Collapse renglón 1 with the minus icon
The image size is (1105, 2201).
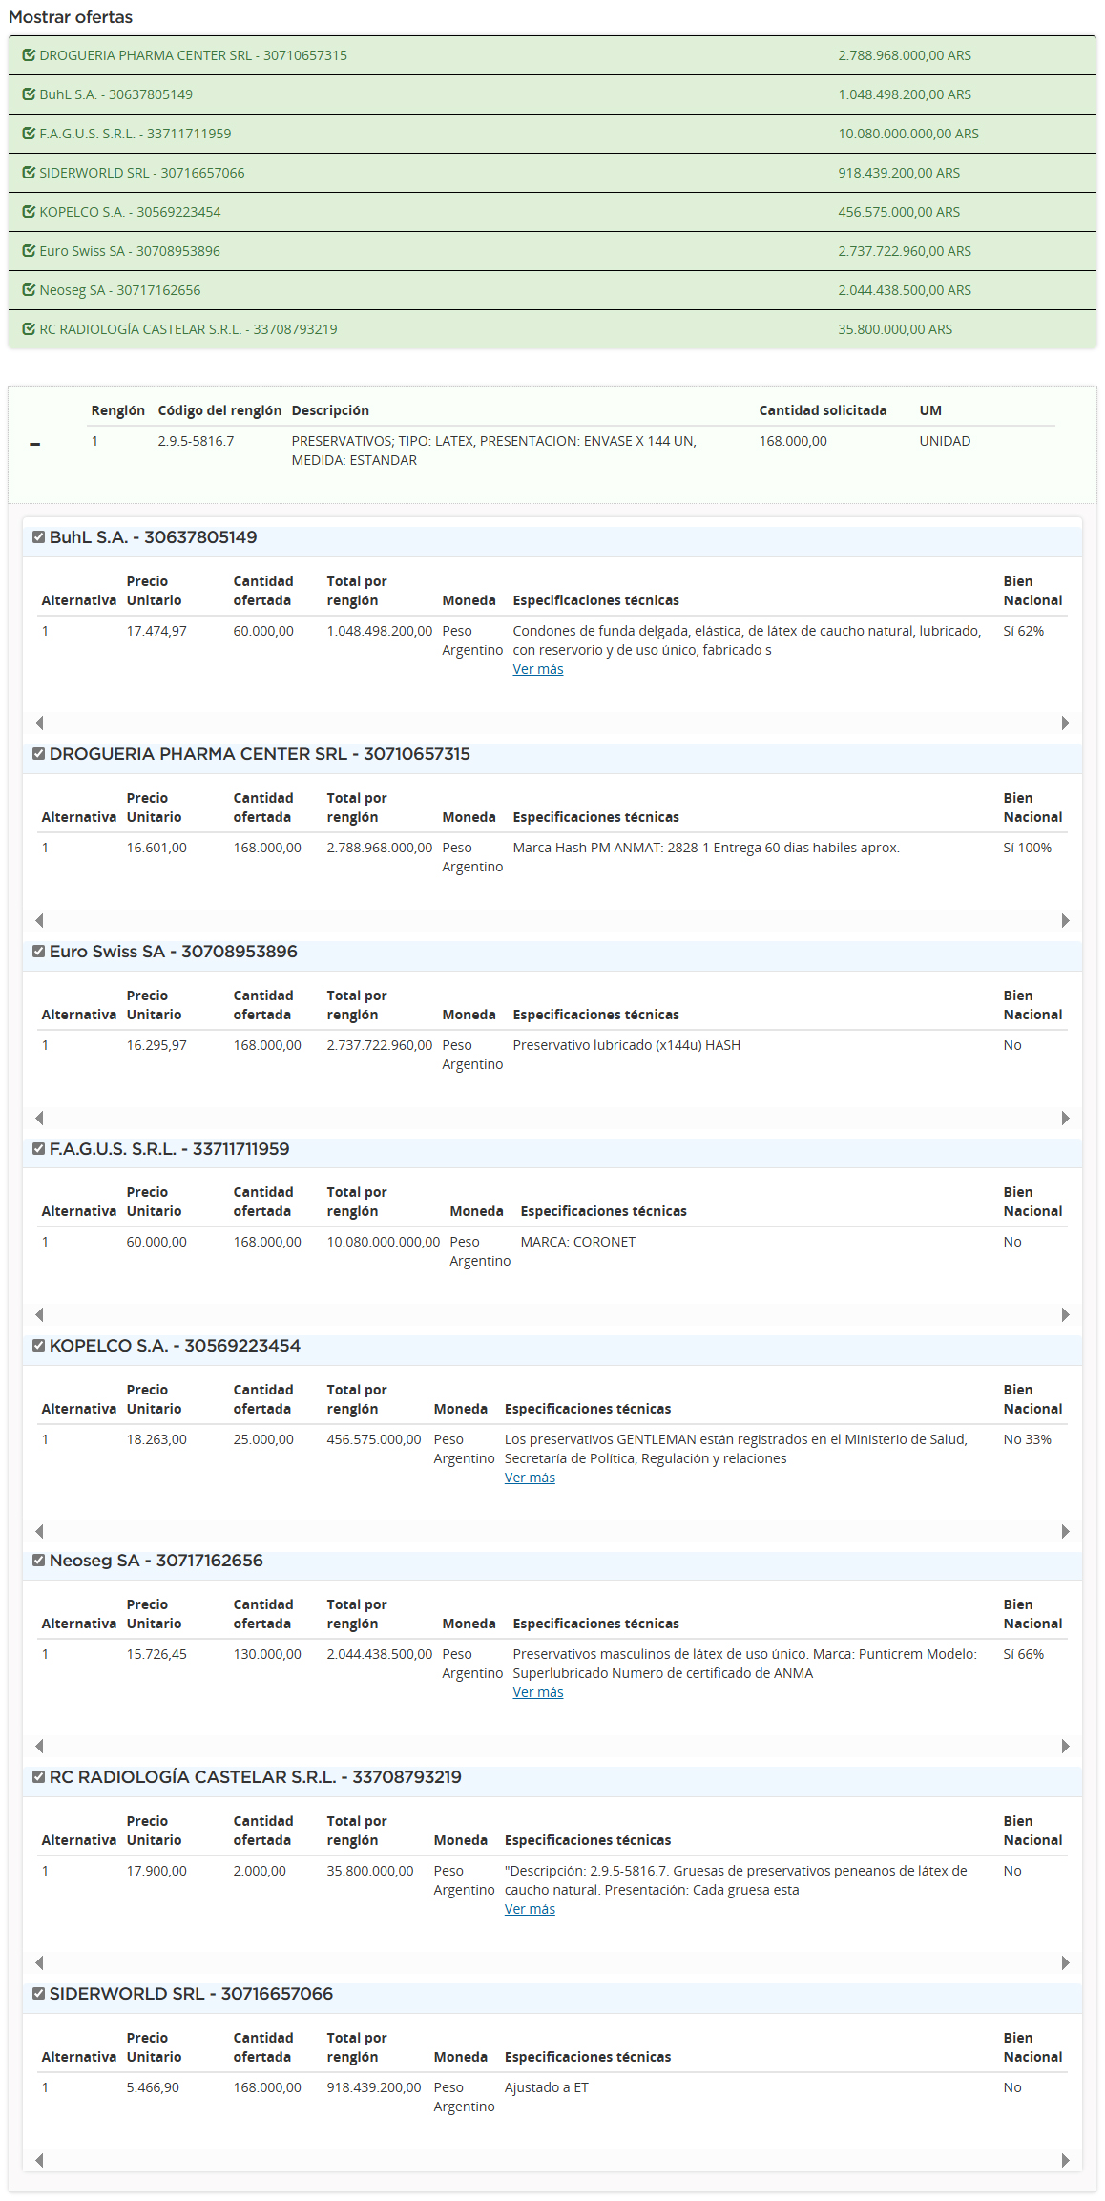[x=35, y=444]
